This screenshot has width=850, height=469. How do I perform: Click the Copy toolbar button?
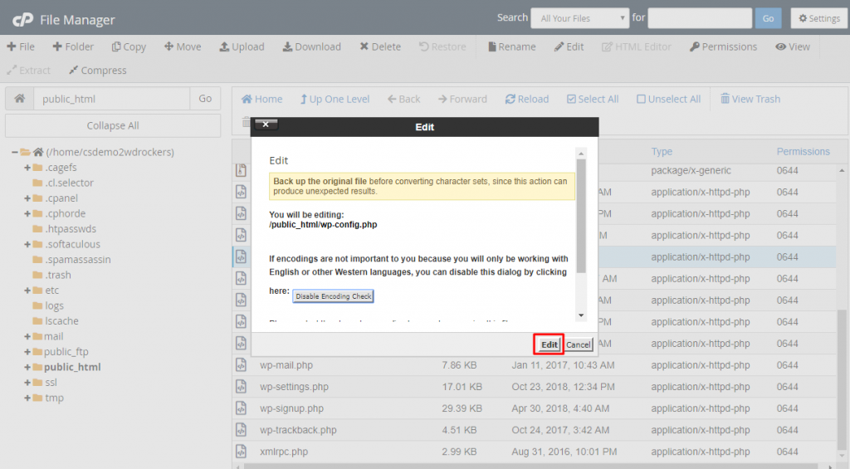click(129, 46)
